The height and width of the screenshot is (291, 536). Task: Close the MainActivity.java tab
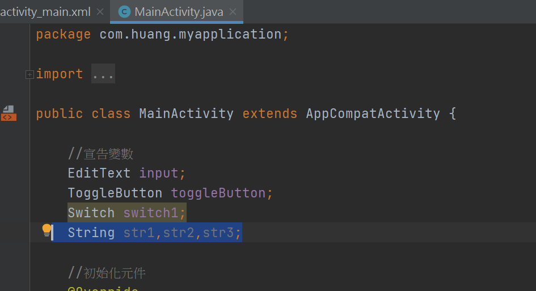[233, 12]
